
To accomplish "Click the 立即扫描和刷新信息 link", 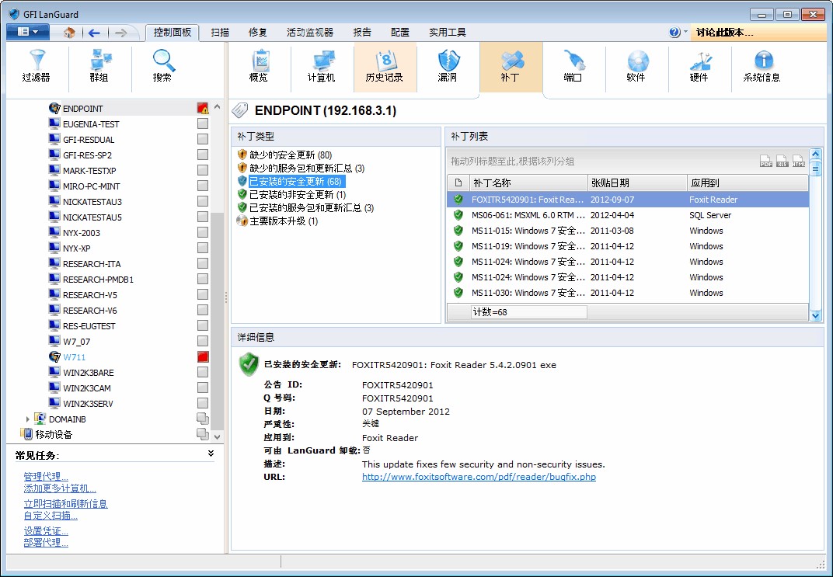I will (x=65, y=503).
